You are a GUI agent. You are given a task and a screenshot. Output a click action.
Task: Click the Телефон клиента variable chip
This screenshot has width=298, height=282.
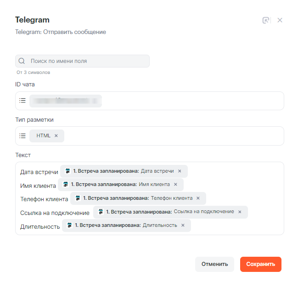pyautogui.click(x=136, y=198)
